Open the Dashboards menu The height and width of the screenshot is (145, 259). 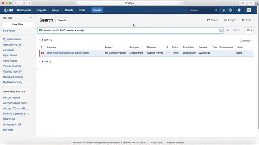25,10
